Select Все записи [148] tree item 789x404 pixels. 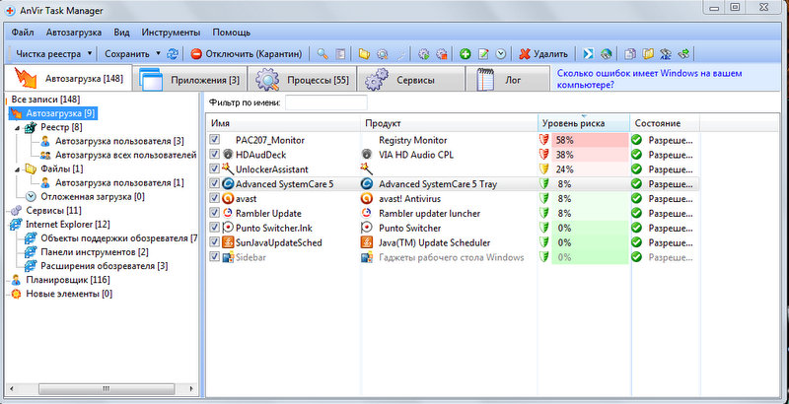click(x=45, y=100)
